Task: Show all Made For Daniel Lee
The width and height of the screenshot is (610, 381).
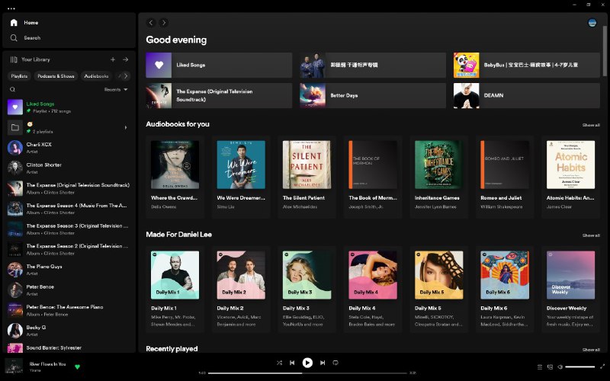Action: click(591, 235)
